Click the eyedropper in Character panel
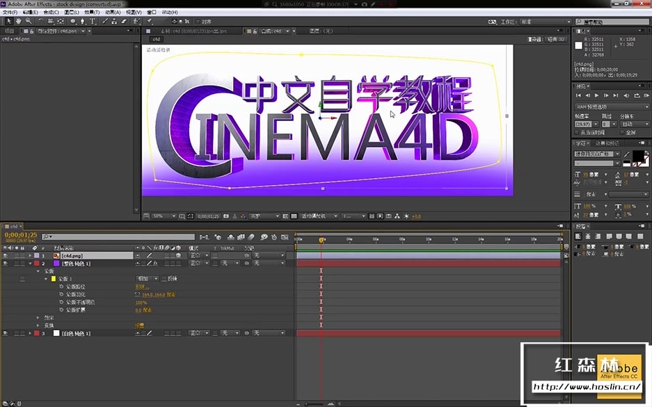This screenshot has height=407, width=652. tap(627, 154)
